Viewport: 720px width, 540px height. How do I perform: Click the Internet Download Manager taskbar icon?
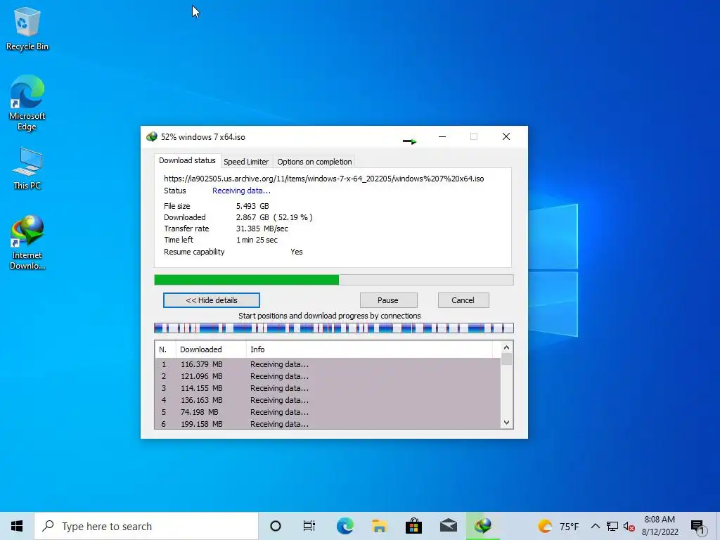[482, 526]
